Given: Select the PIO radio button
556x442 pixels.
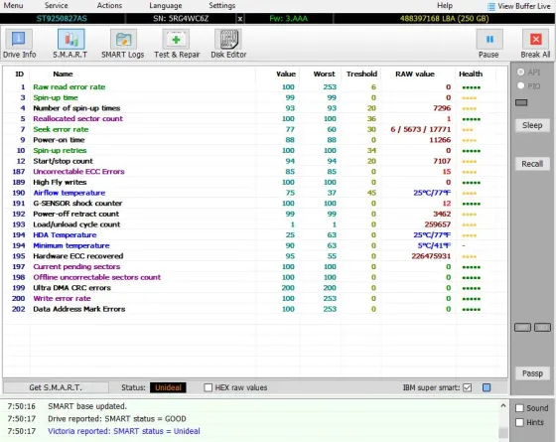Looking at the screenshot, I should 520,85.
